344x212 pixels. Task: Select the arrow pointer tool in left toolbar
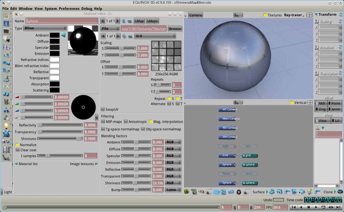[6, 16]
